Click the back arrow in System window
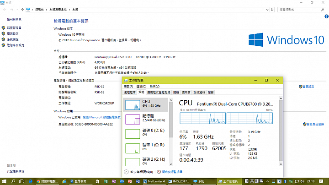This screenshot has height=185, width=329. tap(5, 10)
